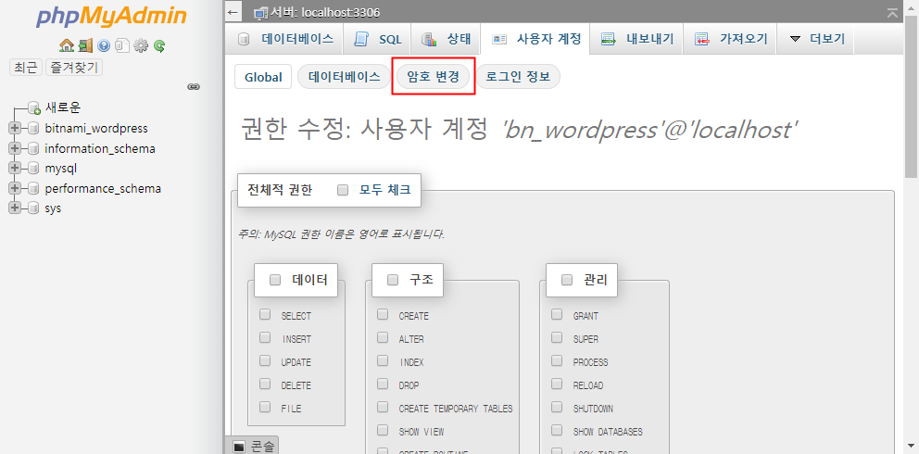This screenshot has width=919, height=454.
Task: Open the 내보내기 export tab
Action: [637, 39]
